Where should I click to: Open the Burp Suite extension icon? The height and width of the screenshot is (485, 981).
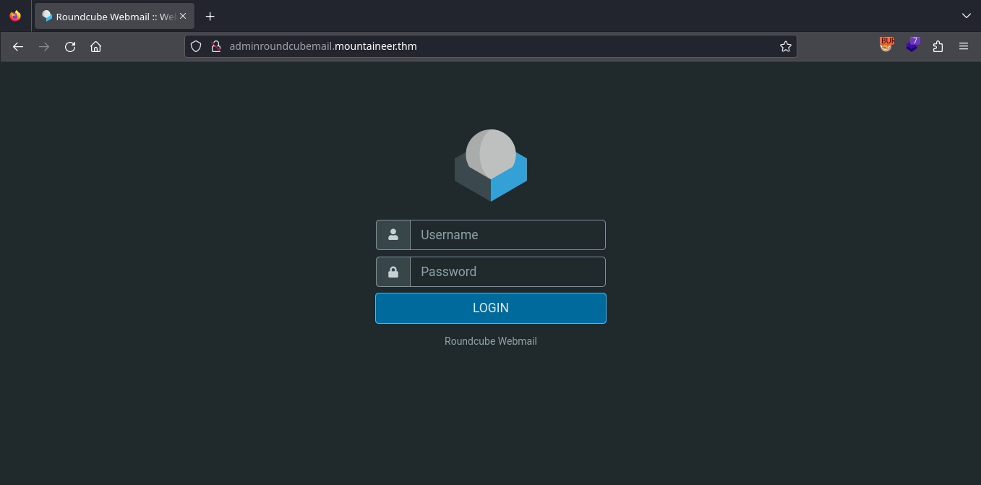[x=886, y=45]
